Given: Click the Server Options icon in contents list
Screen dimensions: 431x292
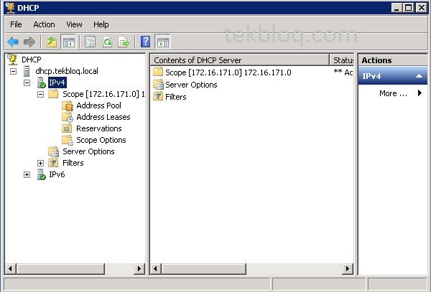Looking at the screenshot, I should [158, 85].
